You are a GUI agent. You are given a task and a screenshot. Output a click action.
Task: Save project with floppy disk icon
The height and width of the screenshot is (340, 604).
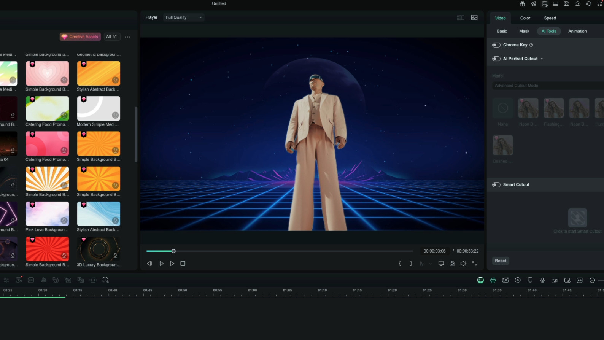[567, 4]
